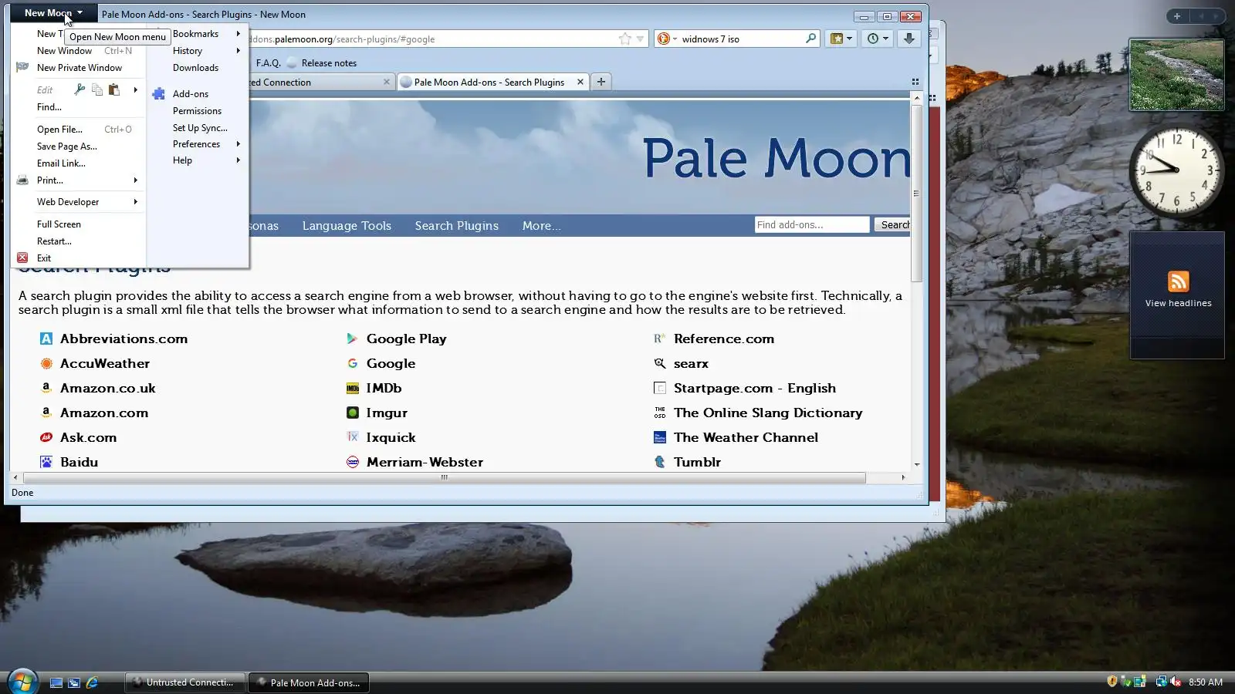
Task: Click the page vertical scrollbar thumb
Action: coord(916,194)
